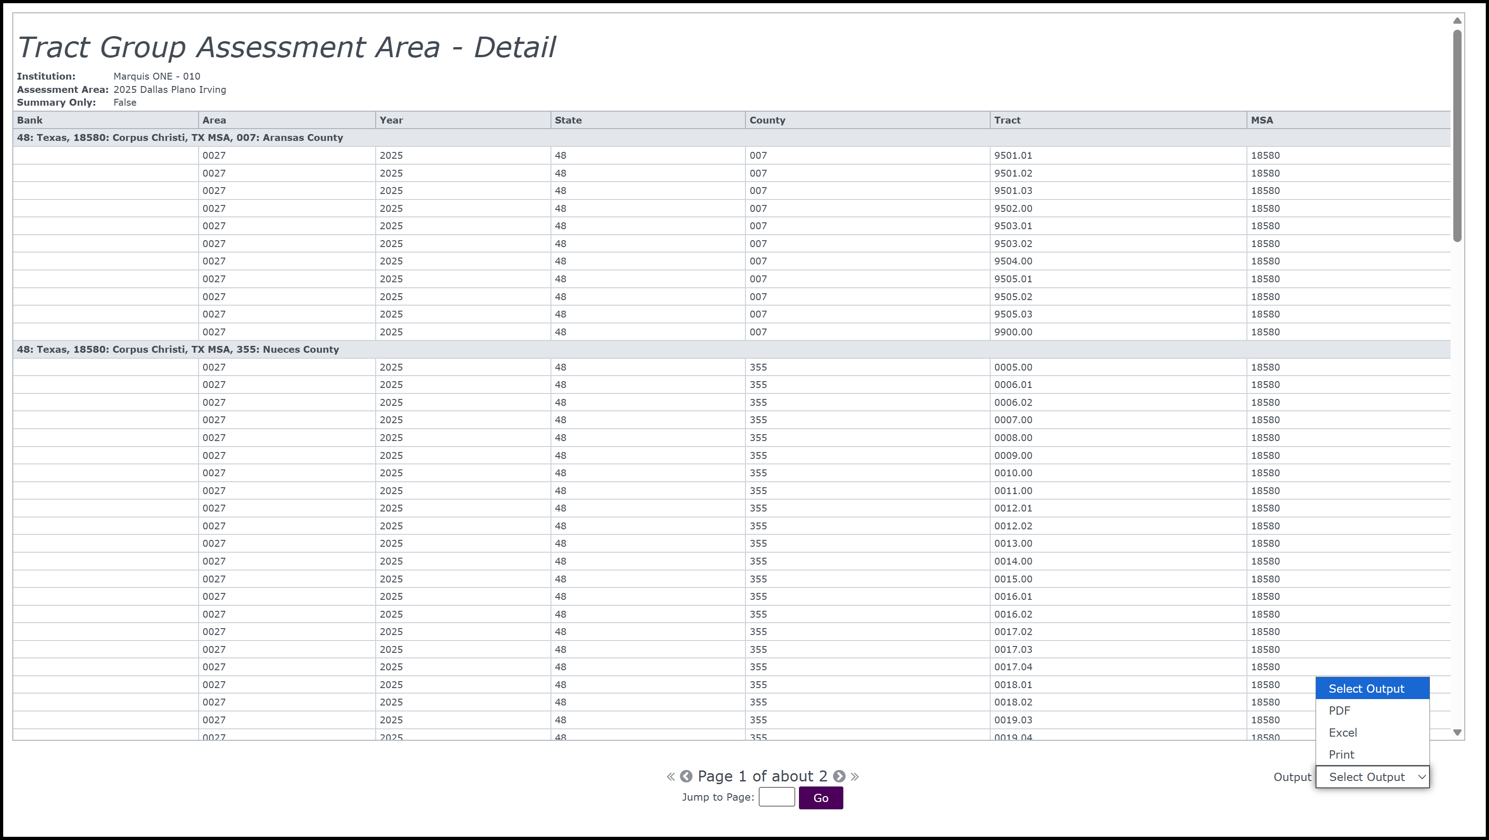1489x840 pixels.
Task: Click the scroll up arrow of report pane
Action: (x=1457, y=21)
